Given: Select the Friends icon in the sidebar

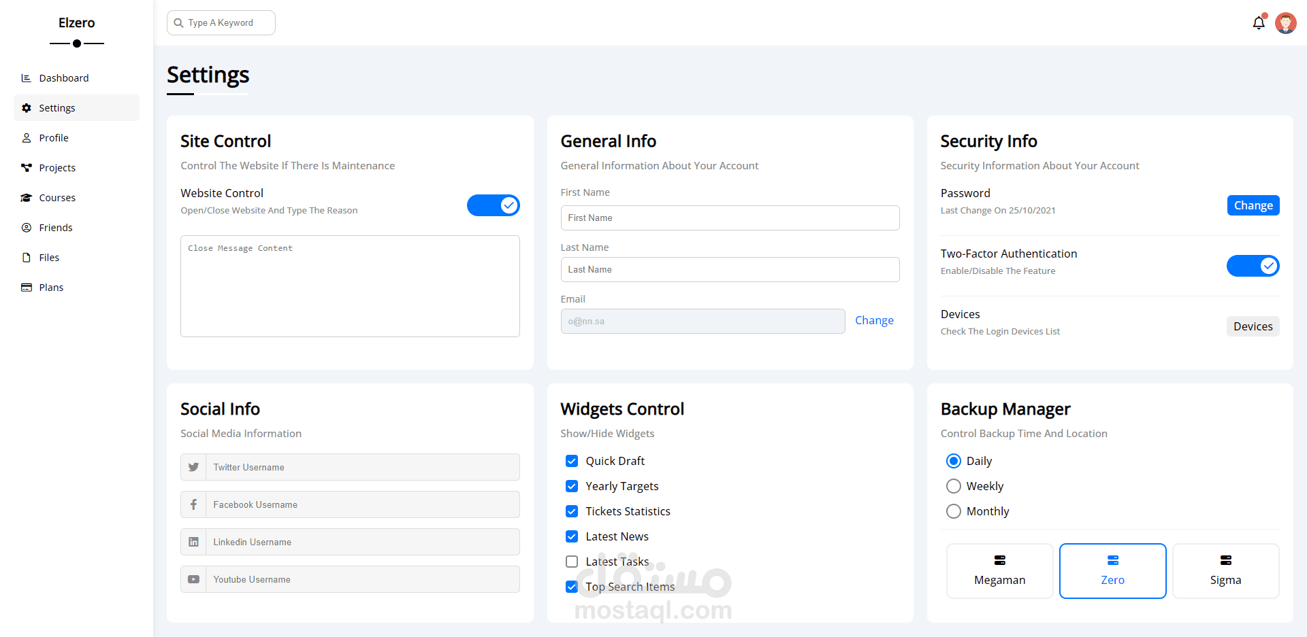Looking at the screenshot, I should point(26,227).
